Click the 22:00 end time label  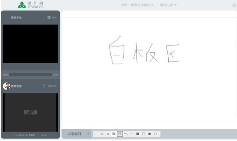coord(56,74)
